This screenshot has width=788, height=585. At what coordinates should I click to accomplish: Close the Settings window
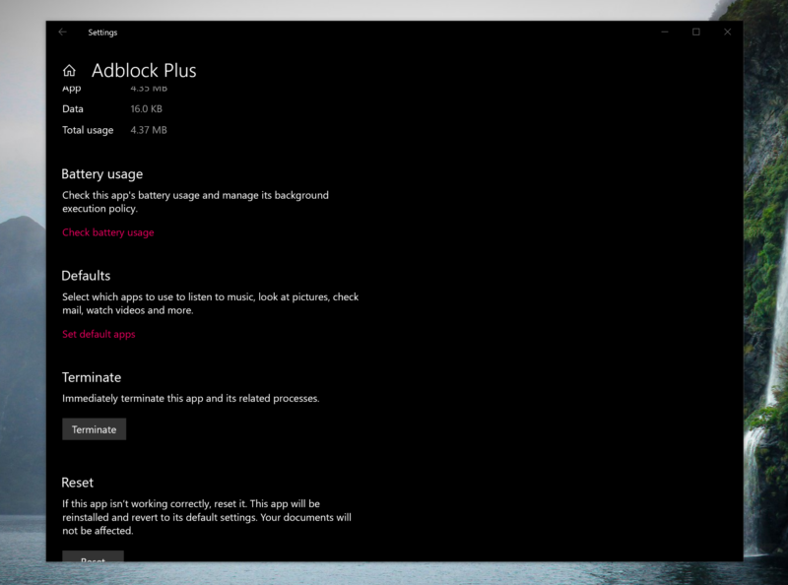(727, 32)
